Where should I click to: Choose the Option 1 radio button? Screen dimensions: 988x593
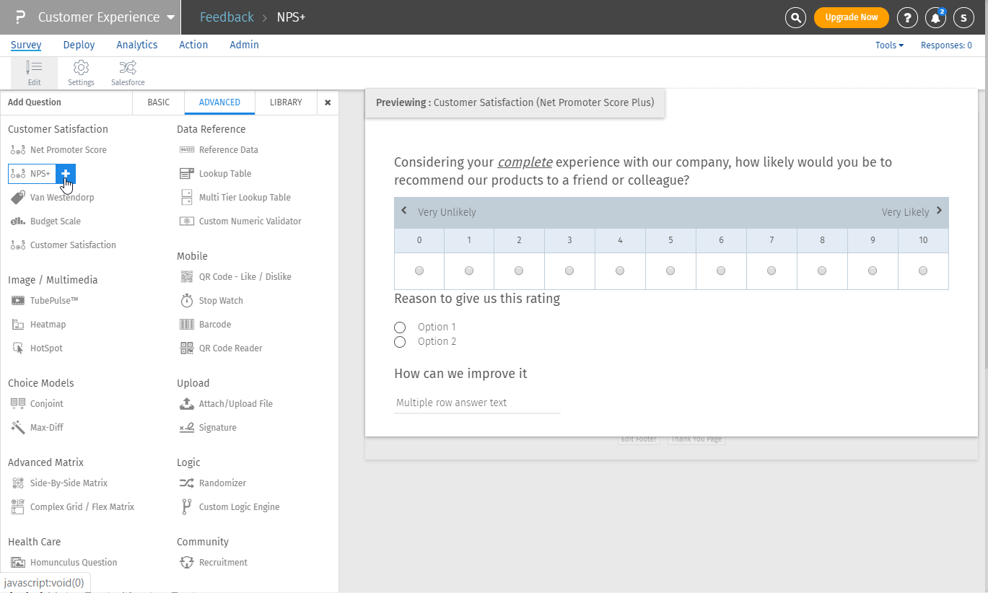[400, 328]
